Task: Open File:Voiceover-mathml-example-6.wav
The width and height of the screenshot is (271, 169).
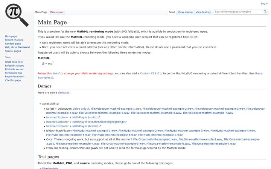Action: (x=156, y=113)
